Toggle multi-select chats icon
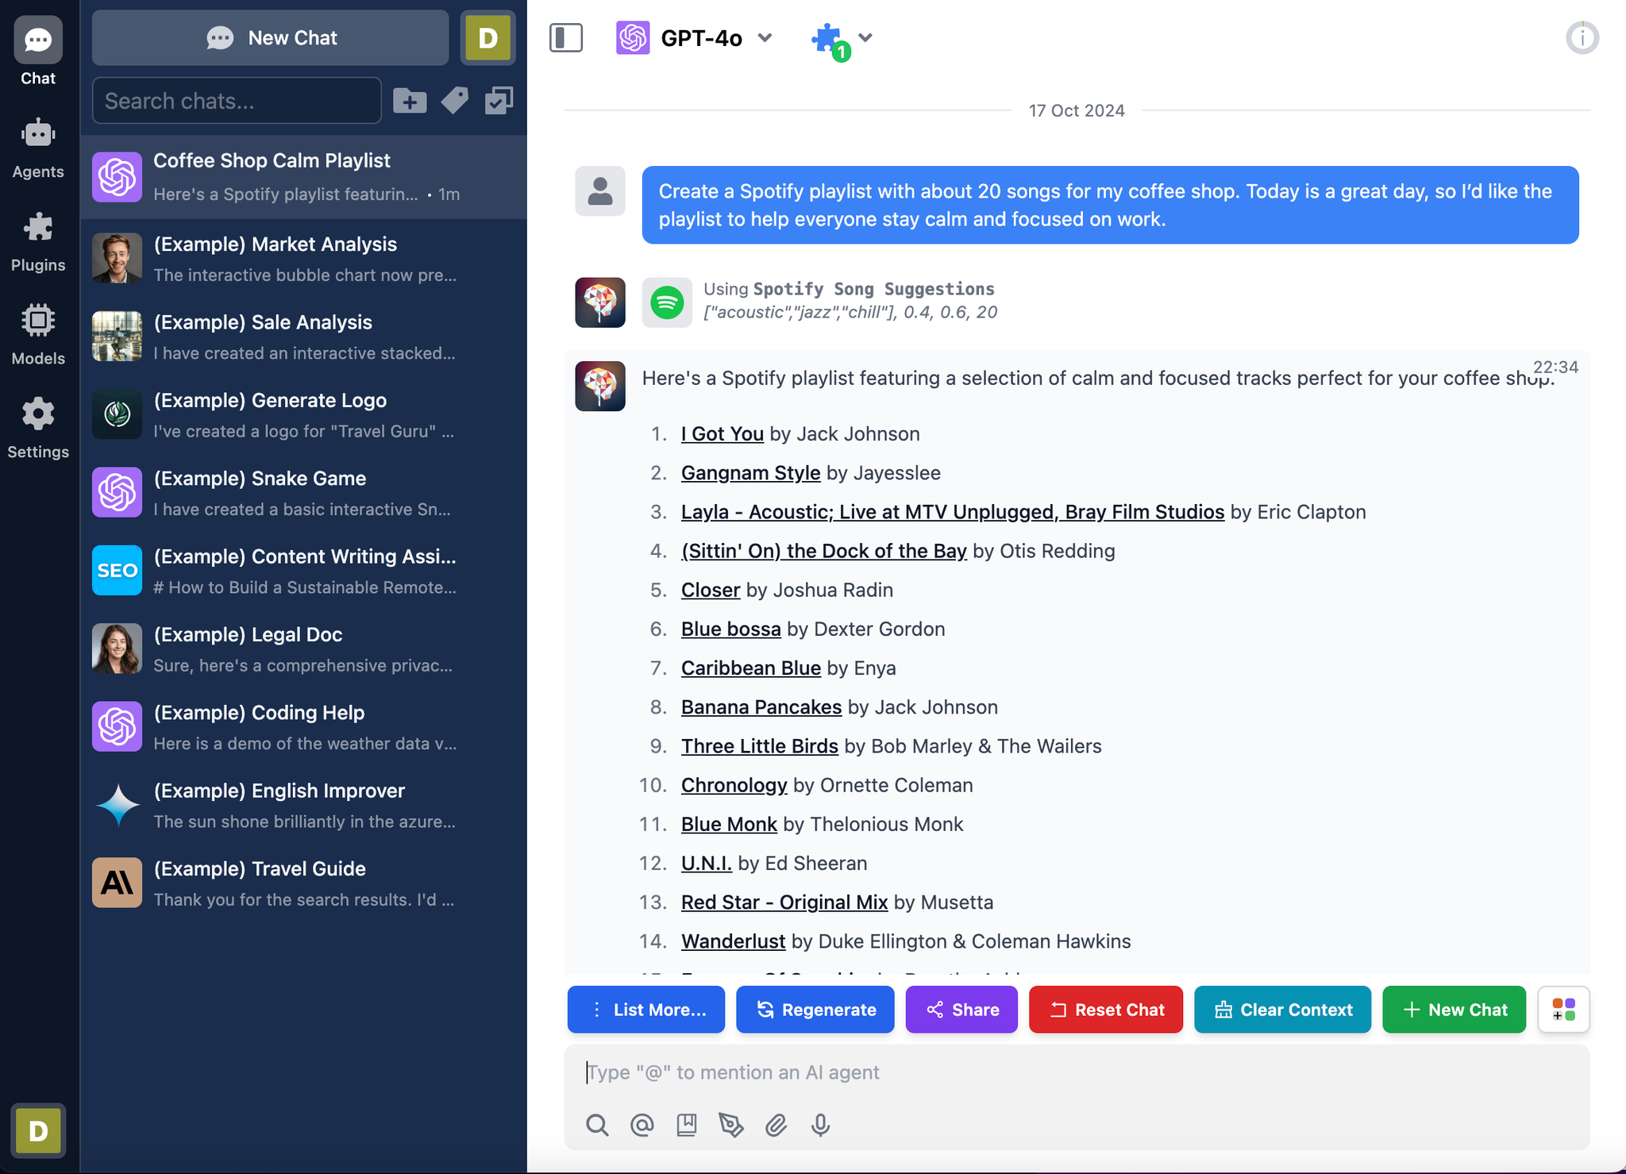Viewport: 1626px width, 1174px height. tap(499, 101)
